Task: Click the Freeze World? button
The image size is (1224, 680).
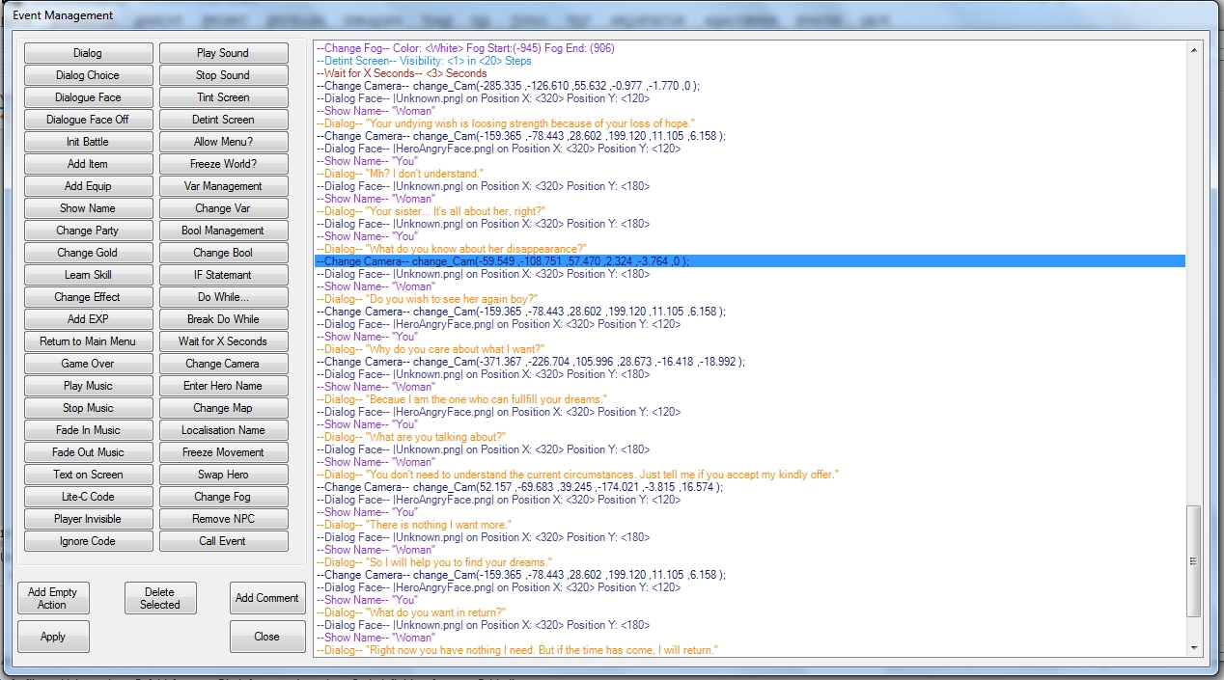Action: [223, 164]
